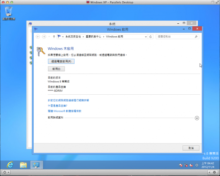Select 重要訊息中心 breadcrumb

[x=93, y=37]
